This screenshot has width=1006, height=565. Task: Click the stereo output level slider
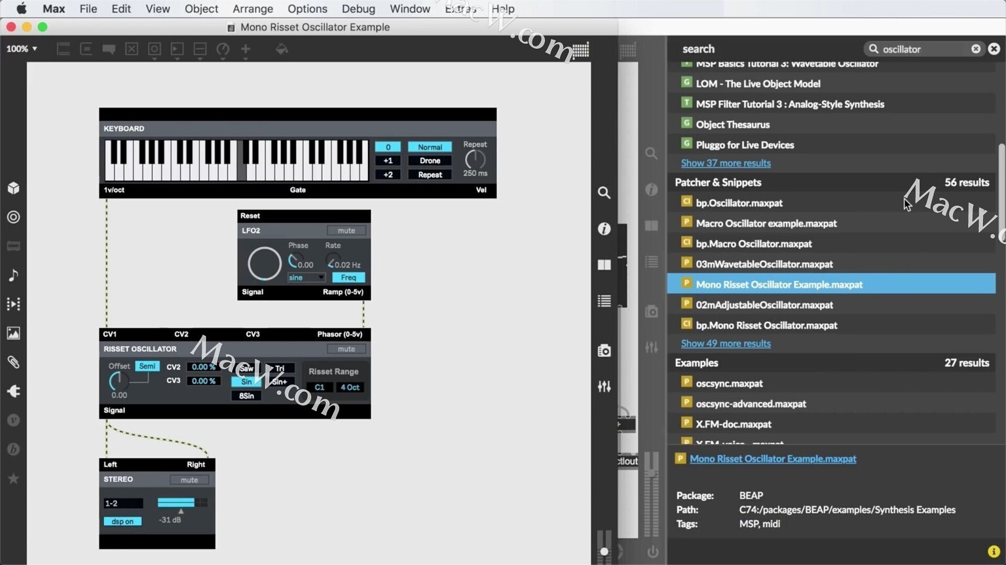point(182,503)
